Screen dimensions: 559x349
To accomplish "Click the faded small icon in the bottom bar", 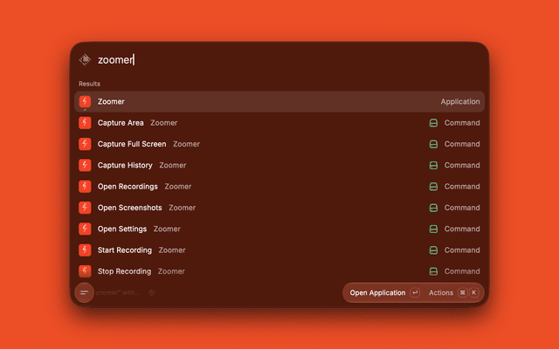I will 151,293.
